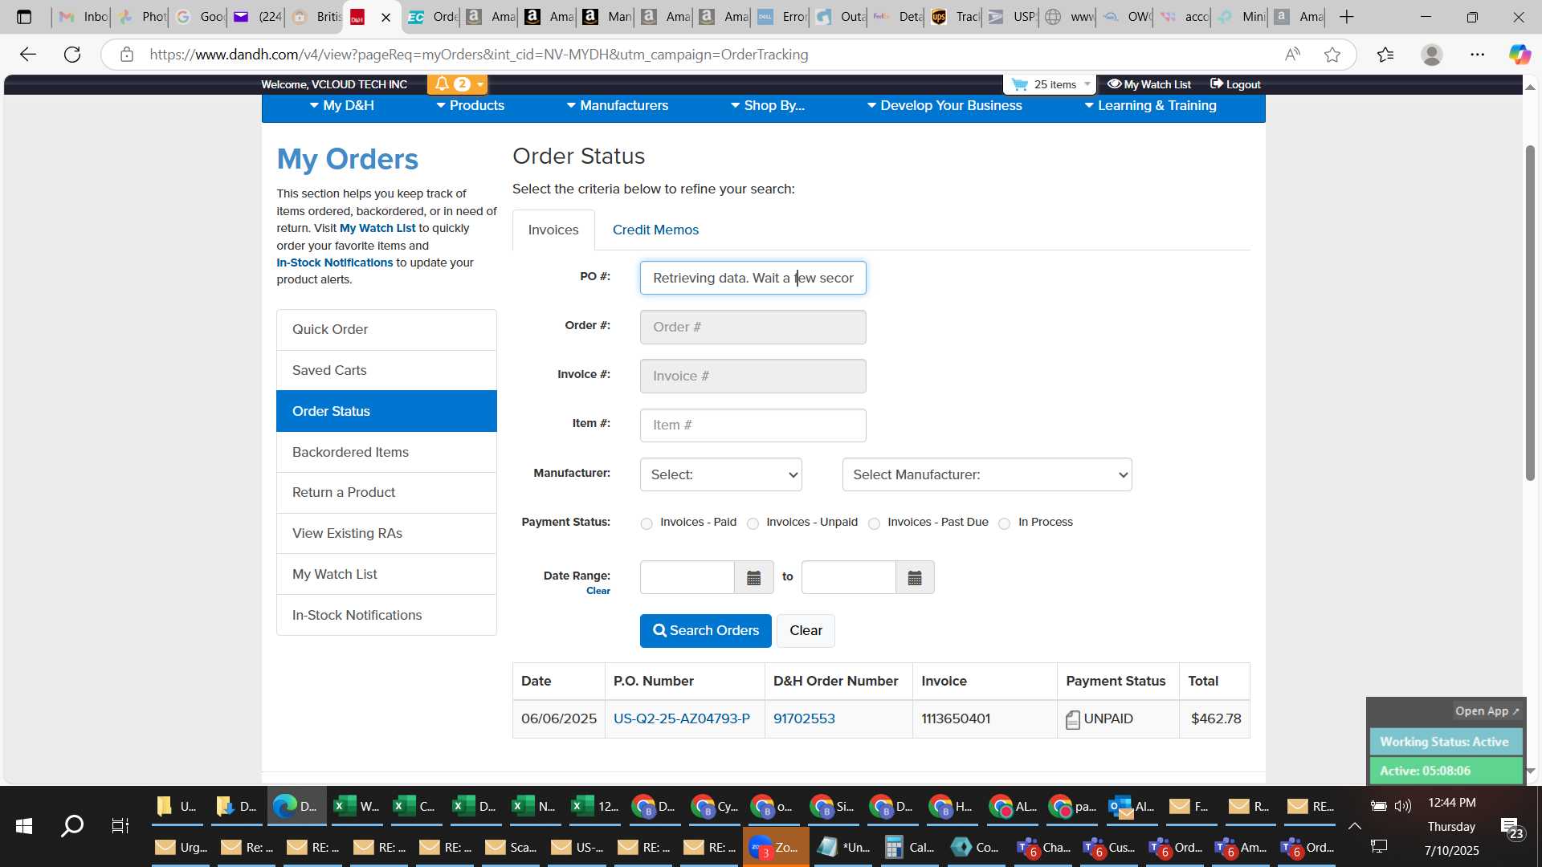Click the Logout icon link
The width and height of the screenshot is (1542, 867).
click(1235, 84)
